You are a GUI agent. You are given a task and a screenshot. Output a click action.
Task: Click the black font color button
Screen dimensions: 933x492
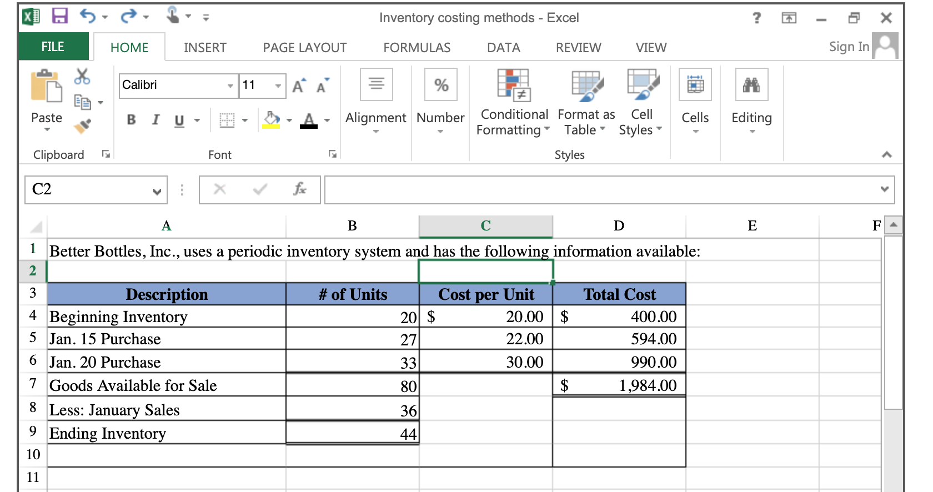309,120
